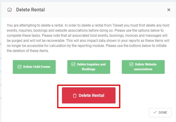Click checkbox icon on Delete Inquiries and Bookings

(73, 64)
